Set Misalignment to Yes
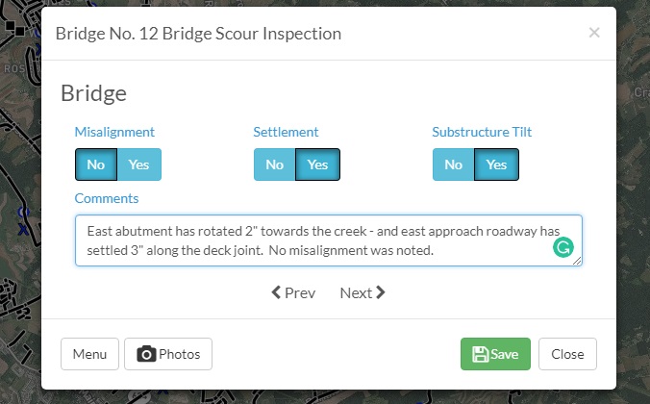 [138, 164]
